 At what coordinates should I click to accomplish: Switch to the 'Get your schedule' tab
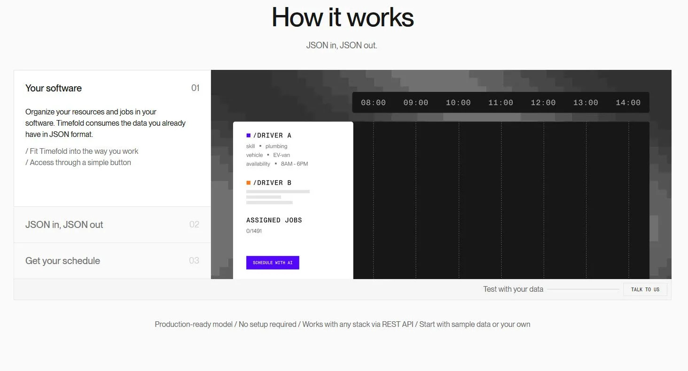(112, 261)
